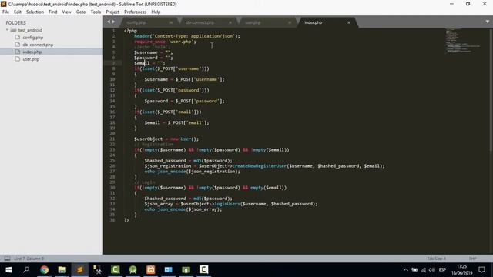Click the volume speaker icon

(432, 270)
